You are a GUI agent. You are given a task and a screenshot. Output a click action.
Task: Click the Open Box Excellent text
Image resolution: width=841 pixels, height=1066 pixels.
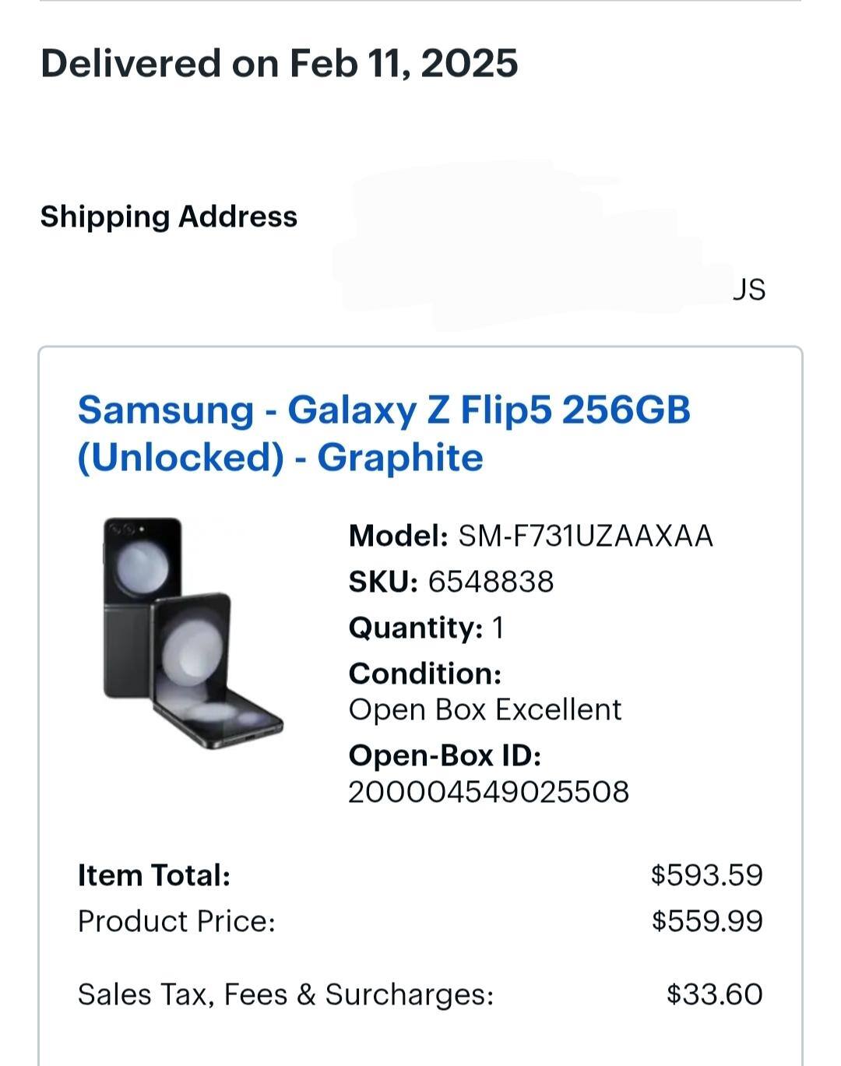point(484,709)
